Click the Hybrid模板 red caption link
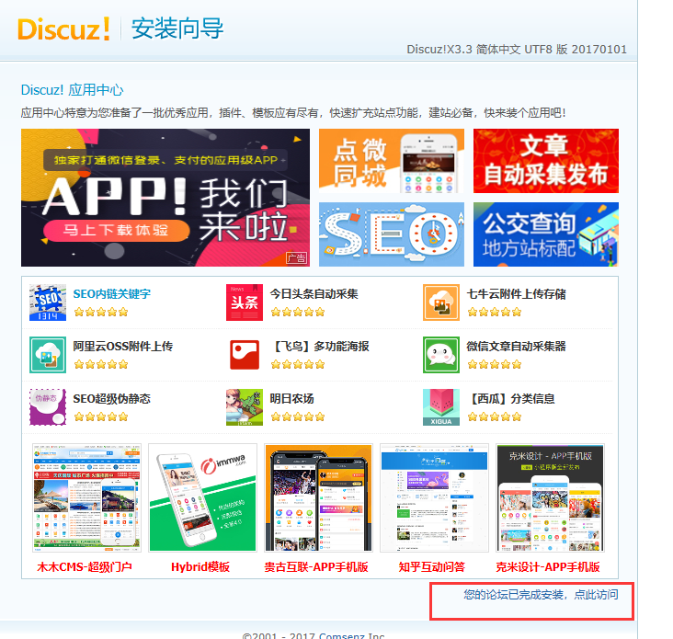 pos(200,567)
